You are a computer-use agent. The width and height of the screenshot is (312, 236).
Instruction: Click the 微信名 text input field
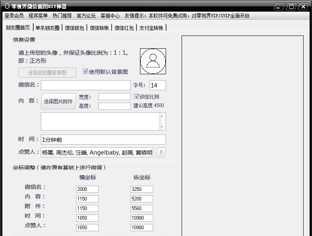(86, 85)
